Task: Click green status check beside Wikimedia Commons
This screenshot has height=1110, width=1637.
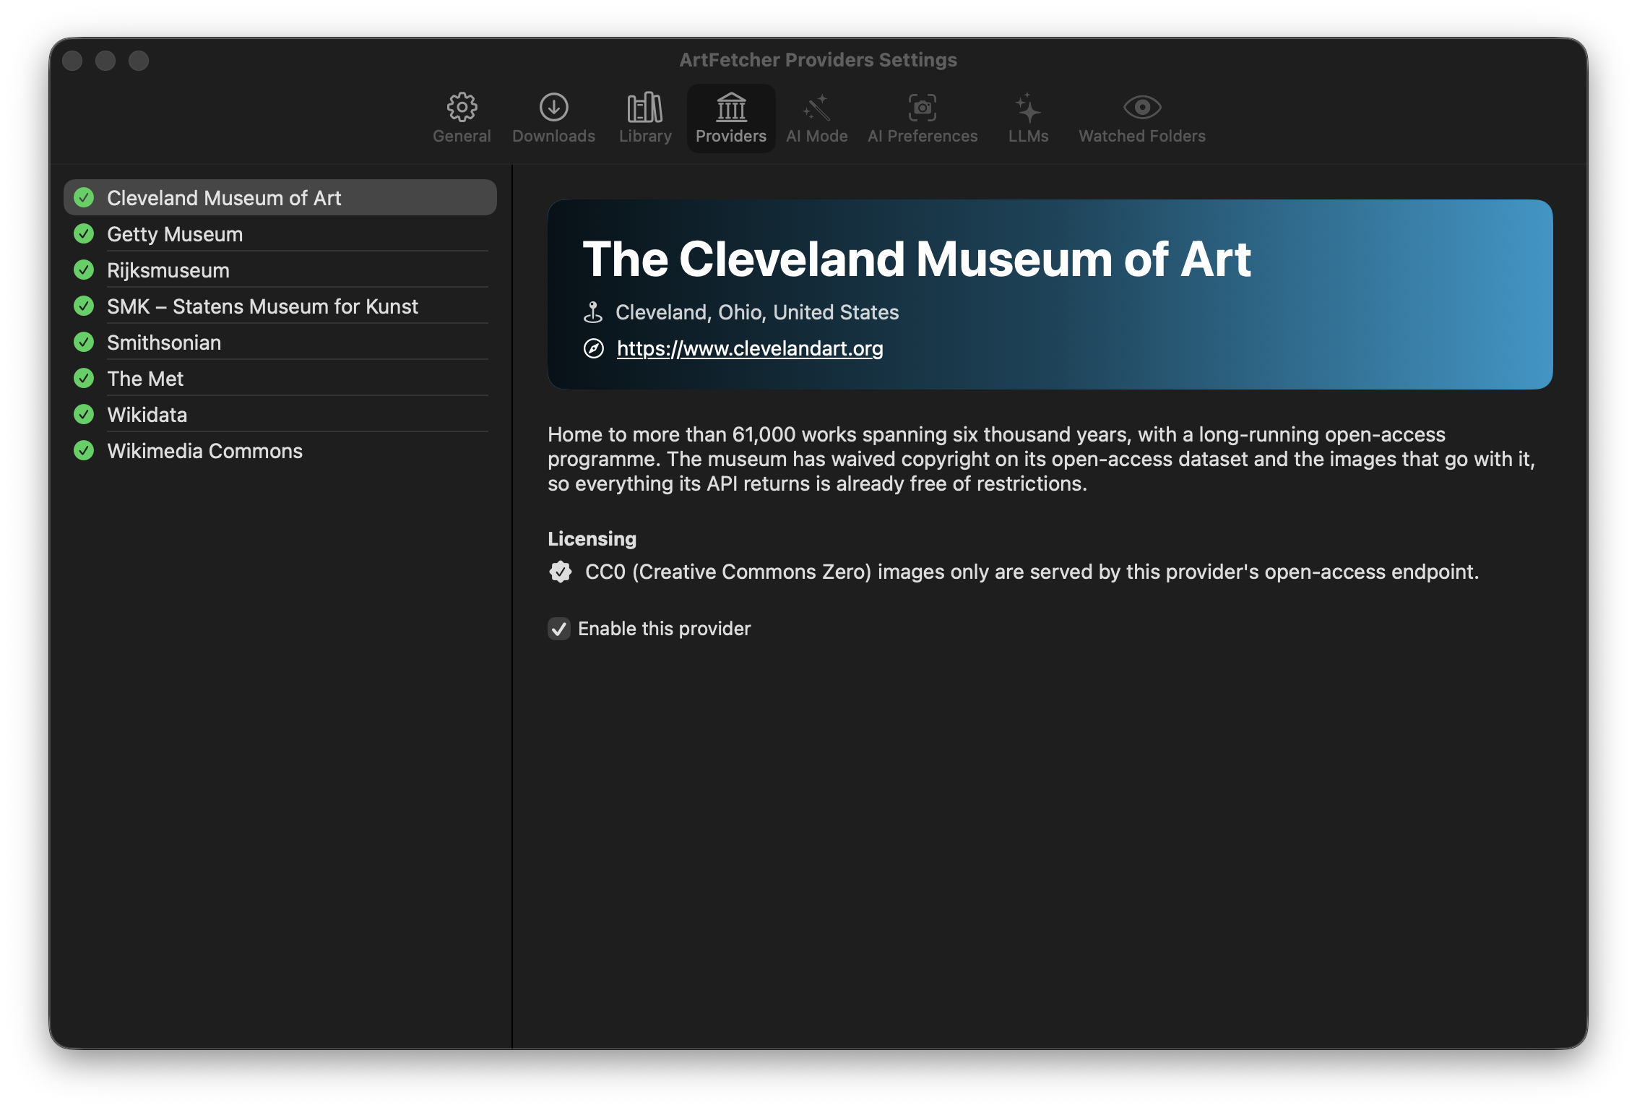Action: tap(85, 450)
